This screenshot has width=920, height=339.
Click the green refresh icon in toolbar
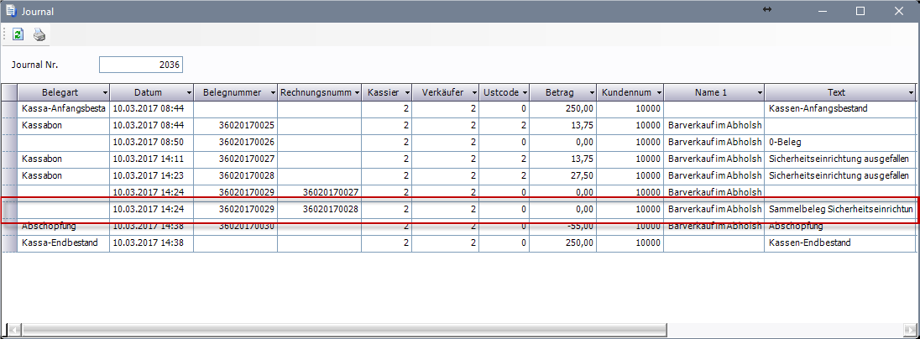point(18,34)
